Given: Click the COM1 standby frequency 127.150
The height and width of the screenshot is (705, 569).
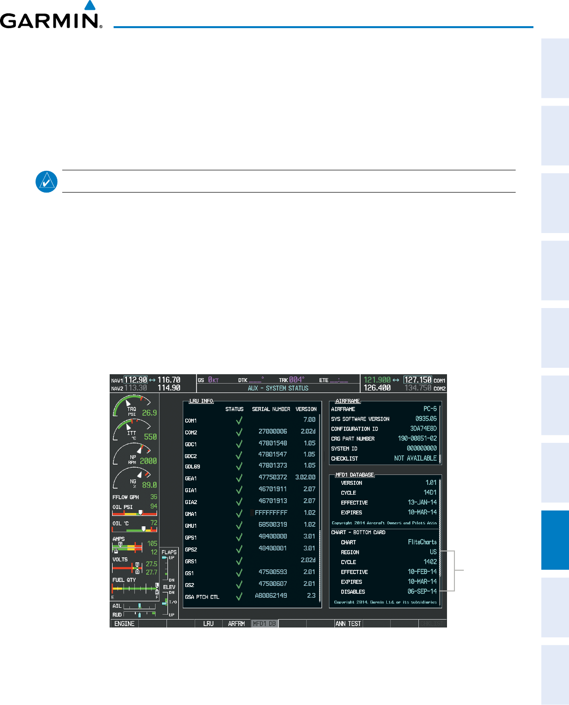Looking at the screenshot, I should pos(418,380).
